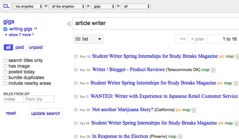This screenshot has height=139, width=239.
Task: Check the has image filter
Action: (5, 66)
